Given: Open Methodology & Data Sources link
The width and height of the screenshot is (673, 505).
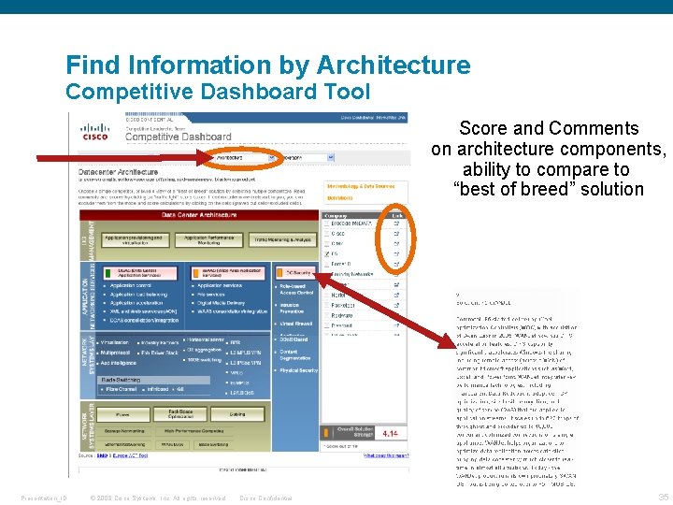Looking at the screenshot, I should click(x=361, y=186).
